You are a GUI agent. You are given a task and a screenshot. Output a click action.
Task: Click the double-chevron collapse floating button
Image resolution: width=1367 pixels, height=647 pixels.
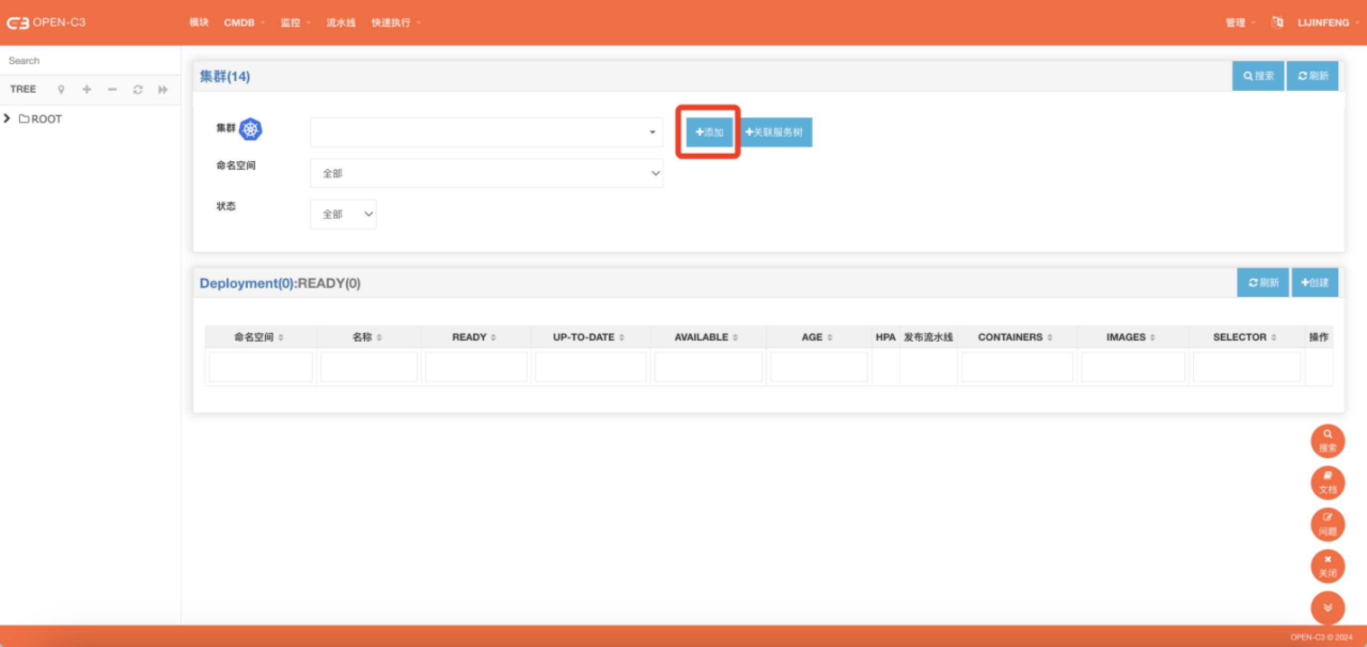[1327, 607]
